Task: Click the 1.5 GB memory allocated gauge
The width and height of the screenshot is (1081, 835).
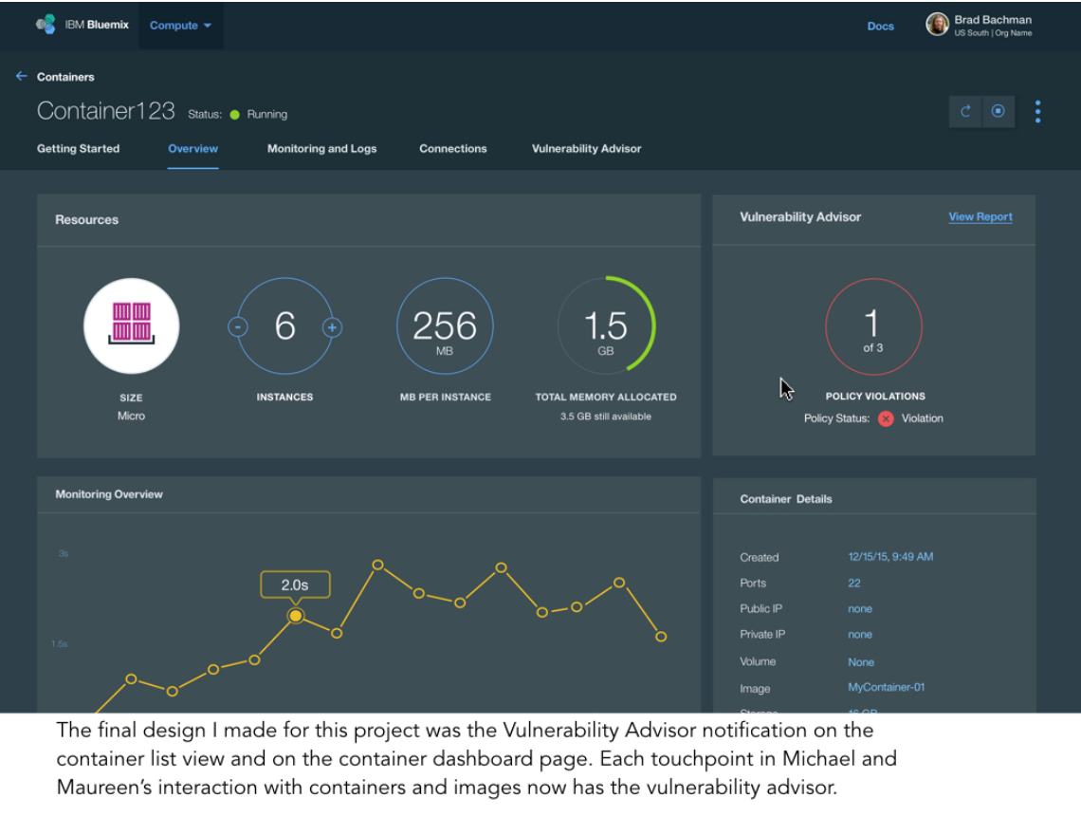Action: (606, 325)
